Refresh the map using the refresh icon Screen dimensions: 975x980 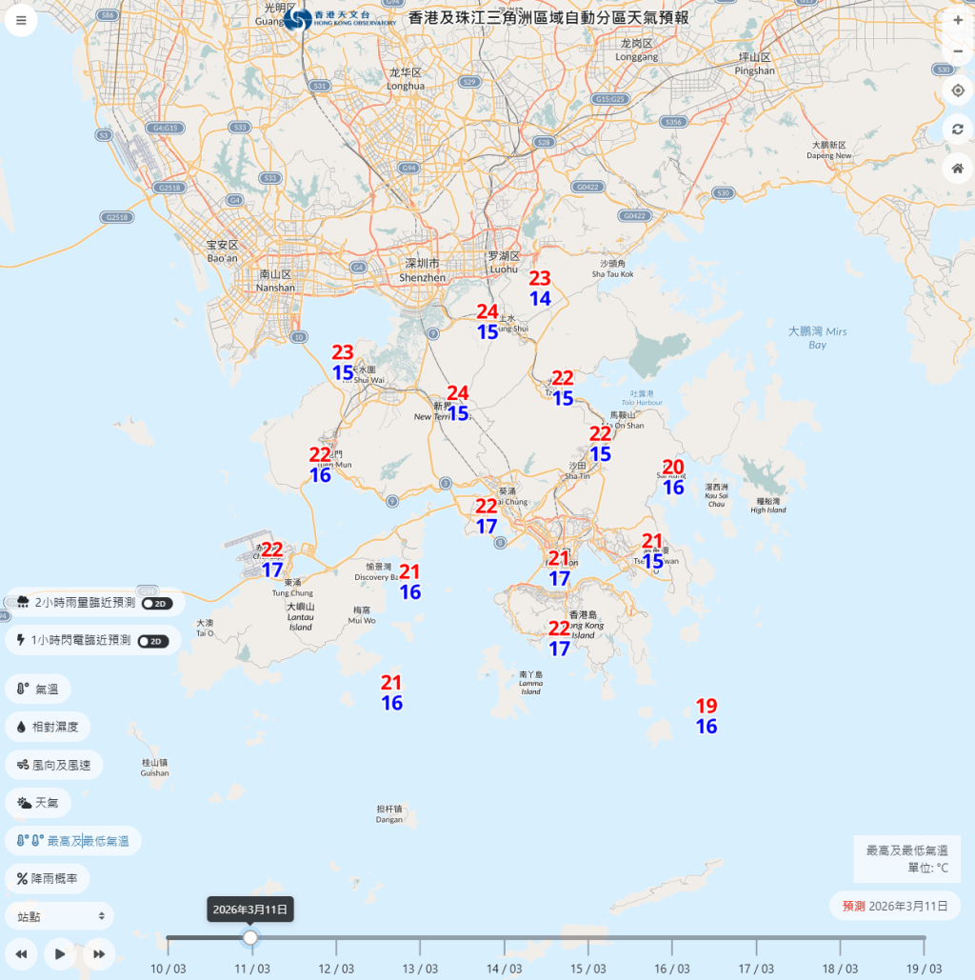click(958, 129)
